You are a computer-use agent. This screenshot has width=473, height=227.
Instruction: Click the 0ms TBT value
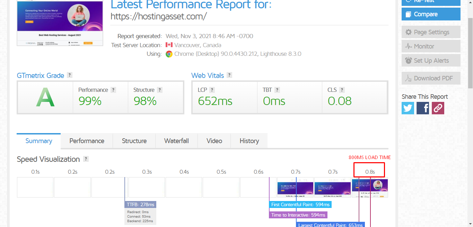coord(274,101)
